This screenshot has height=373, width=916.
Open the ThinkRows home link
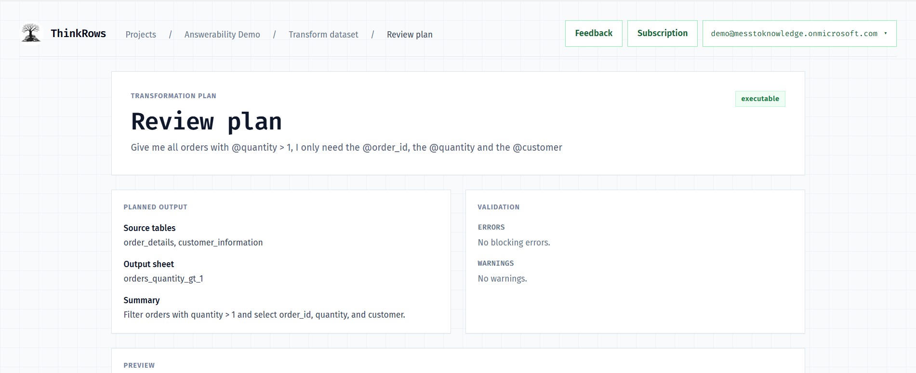78,33
